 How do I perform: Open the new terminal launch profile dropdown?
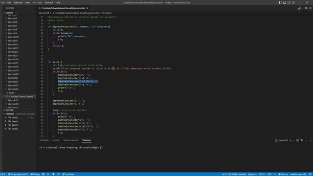pos(293,140)
